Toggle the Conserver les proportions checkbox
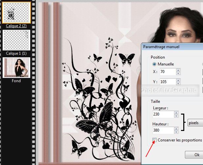Viewport: 203px width, 165px height. [x=155, y=140]
